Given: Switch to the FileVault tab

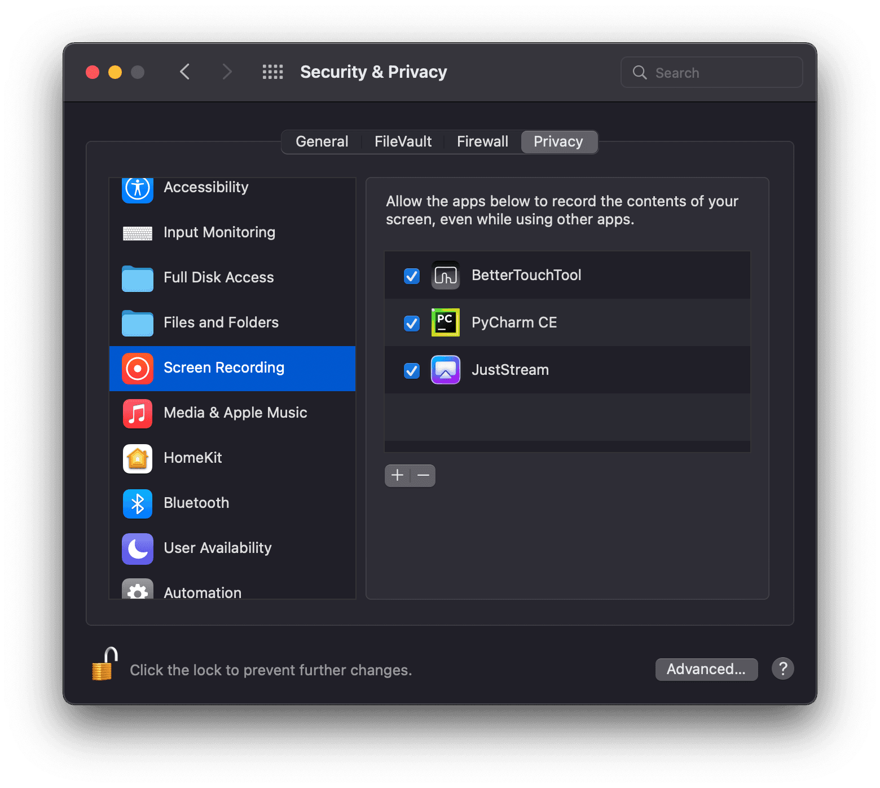Looking at the screenshot, I should [403, 141].
